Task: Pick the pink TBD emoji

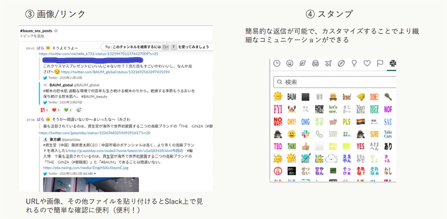Action: pyautogui.click(x=278, y=146)
